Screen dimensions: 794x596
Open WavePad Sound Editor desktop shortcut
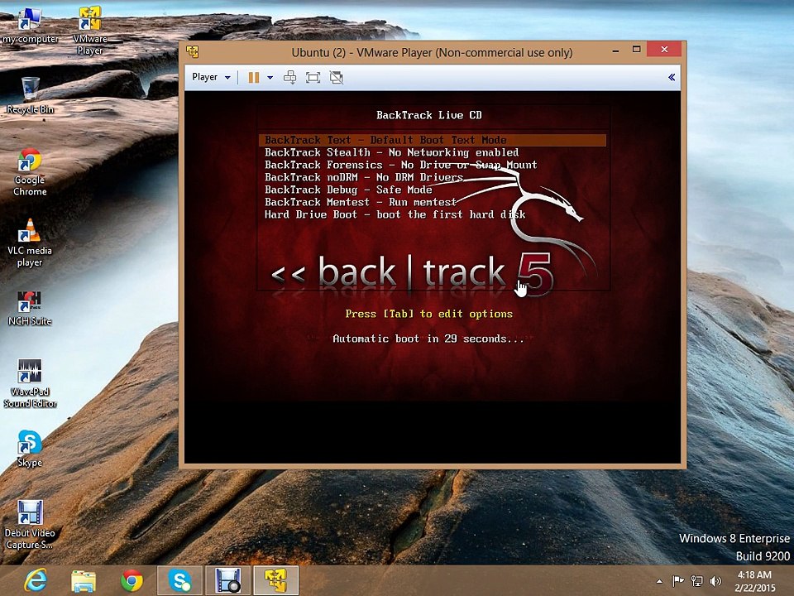click(x=30, y=383)
